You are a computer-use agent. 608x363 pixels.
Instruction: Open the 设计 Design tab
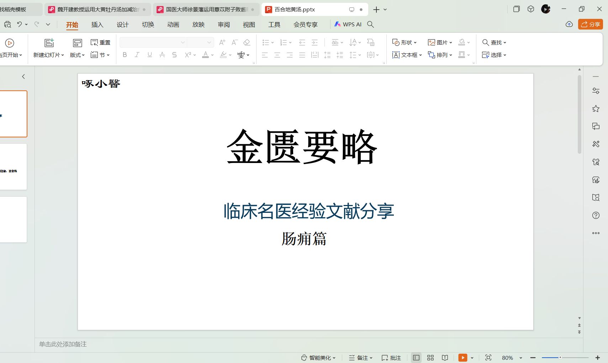122,25
